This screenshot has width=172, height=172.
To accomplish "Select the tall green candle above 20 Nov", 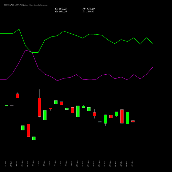I will point(78,111).
